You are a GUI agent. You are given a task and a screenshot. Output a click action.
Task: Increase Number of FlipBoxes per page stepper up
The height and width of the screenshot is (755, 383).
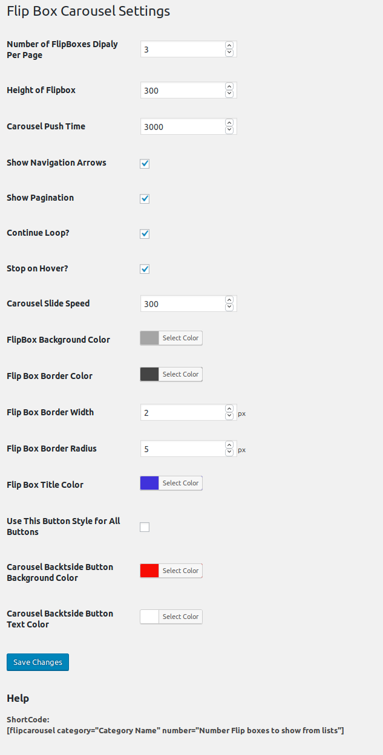(x=229, y=45)
